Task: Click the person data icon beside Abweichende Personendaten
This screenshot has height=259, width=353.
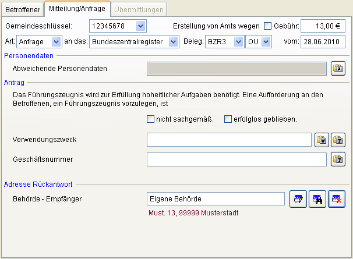Action: (x=338, y=69)
